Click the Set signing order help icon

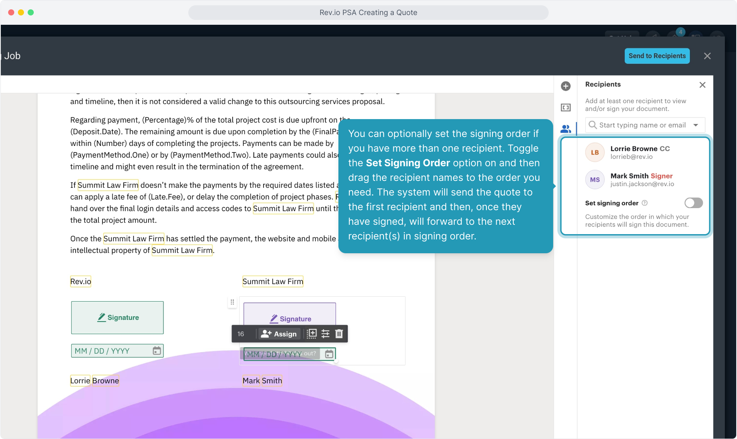coord(645,203)
